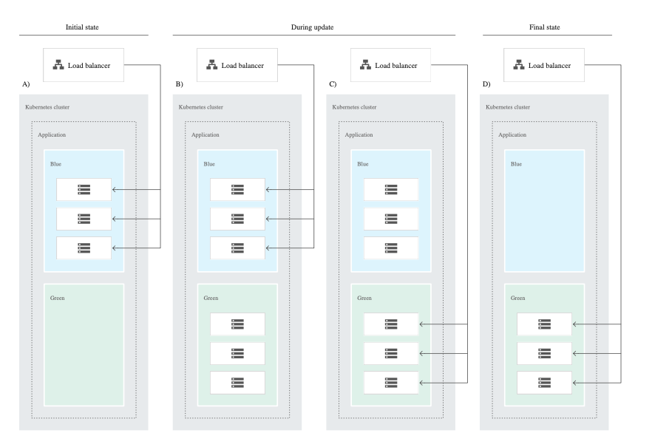Click the 'Load balancer' text in diagram B
This screenshot has width=652, height=447.
[x=242, y=65]
